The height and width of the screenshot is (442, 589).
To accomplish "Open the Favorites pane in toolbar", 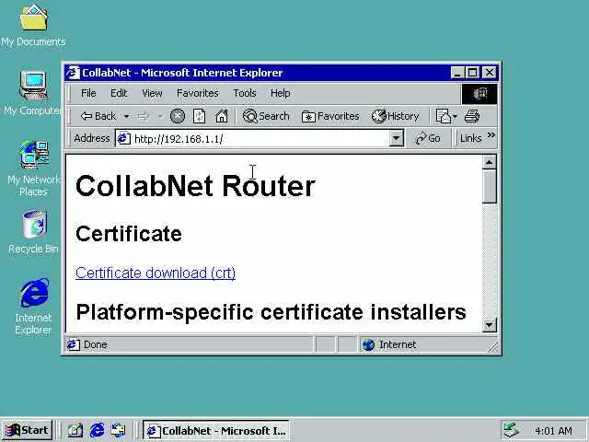I will coord(330,116).
